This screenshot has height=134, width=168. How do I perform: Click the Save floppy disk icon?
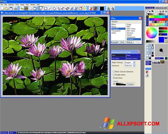tap(11, 8)
